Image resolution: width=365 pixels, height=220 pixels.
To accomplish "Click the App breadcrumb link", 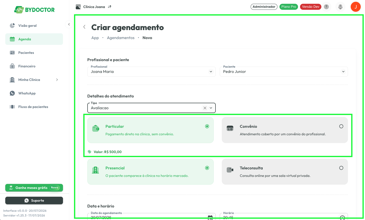I will pos(95,38).
